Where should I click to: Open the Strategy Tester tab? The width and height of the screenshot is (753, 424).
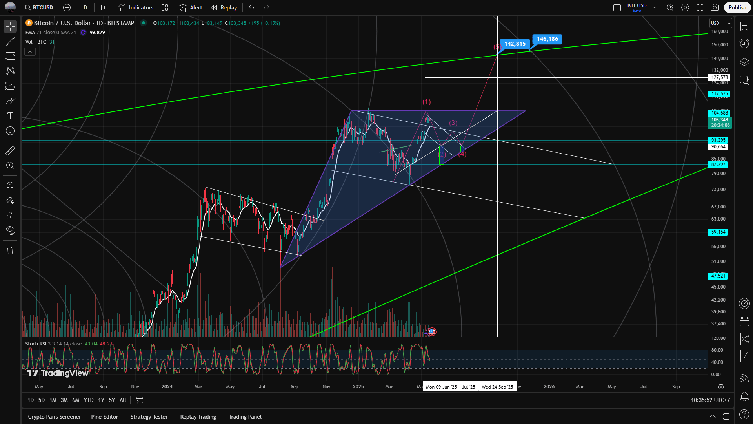(x=149, y=417)
